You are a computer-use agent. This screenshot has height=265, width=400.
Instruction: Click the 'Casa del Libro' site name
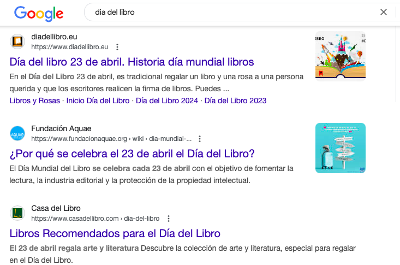56,208
